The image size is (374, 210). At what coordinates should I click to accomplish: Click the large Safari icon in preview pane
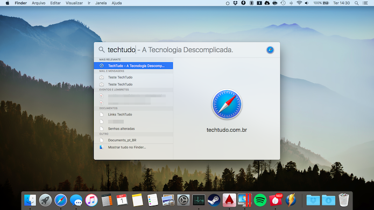tap(227, 104)
